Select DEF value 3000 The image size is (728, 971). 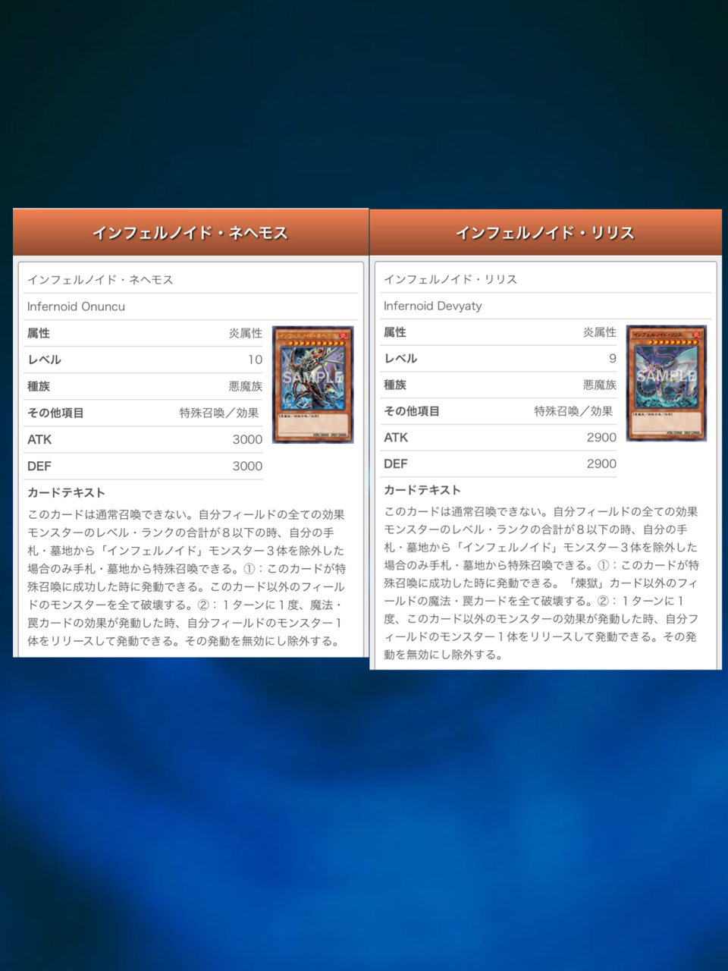247,466
